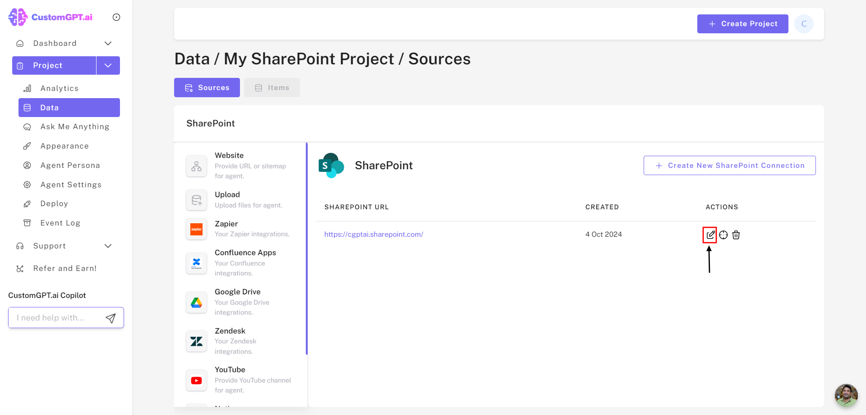Click the Zendesk logo icon
This screenshot has height=415, width=866.
pos(196,341)
